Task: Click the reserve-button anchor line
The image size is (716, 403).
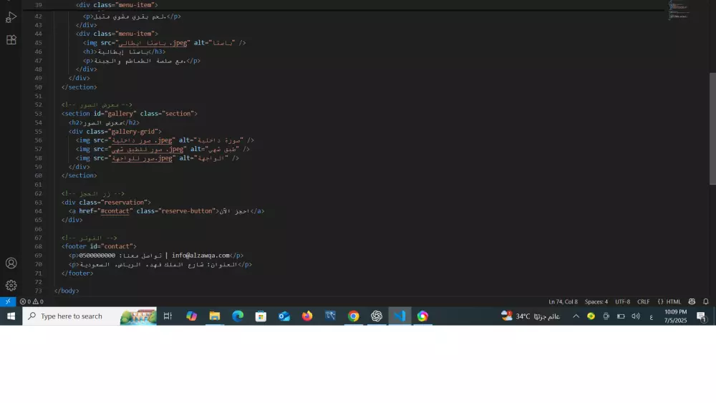Action: 167,211
